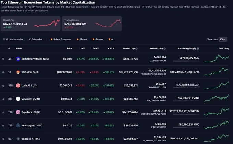Click Newscrypto price $0.2126

click(x=68, y=125)
